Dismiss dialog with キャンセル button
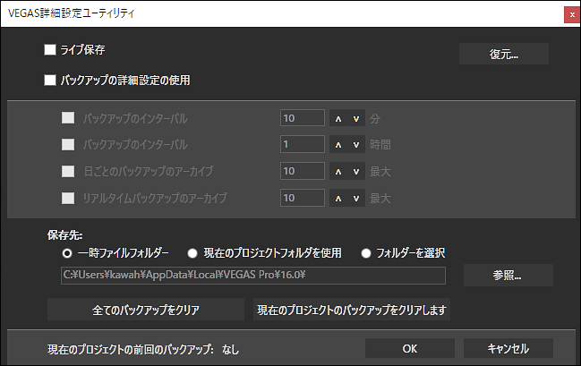This screenshot has width=581, height=366. 508,348
